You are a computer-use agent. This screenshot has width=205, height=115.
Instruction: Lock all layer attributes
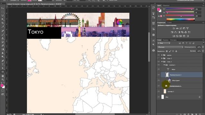pos(176,51)
